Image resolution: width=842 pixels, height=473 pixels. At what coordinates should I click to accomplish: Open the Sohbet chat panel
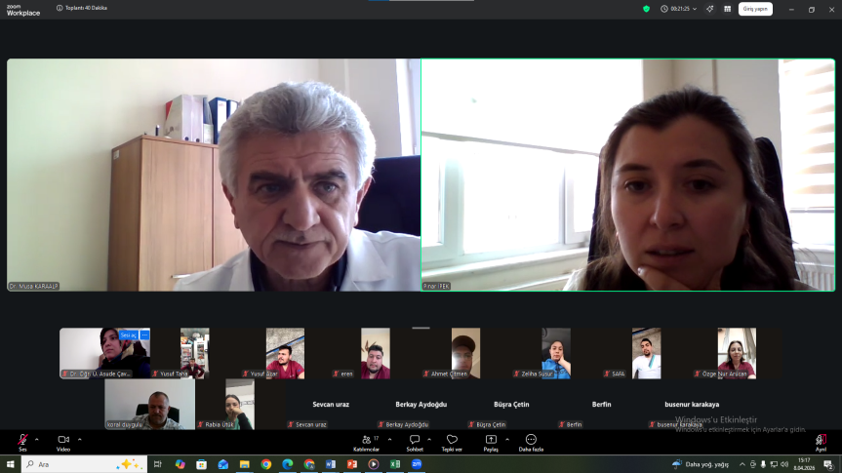click(x=415, y=442)
